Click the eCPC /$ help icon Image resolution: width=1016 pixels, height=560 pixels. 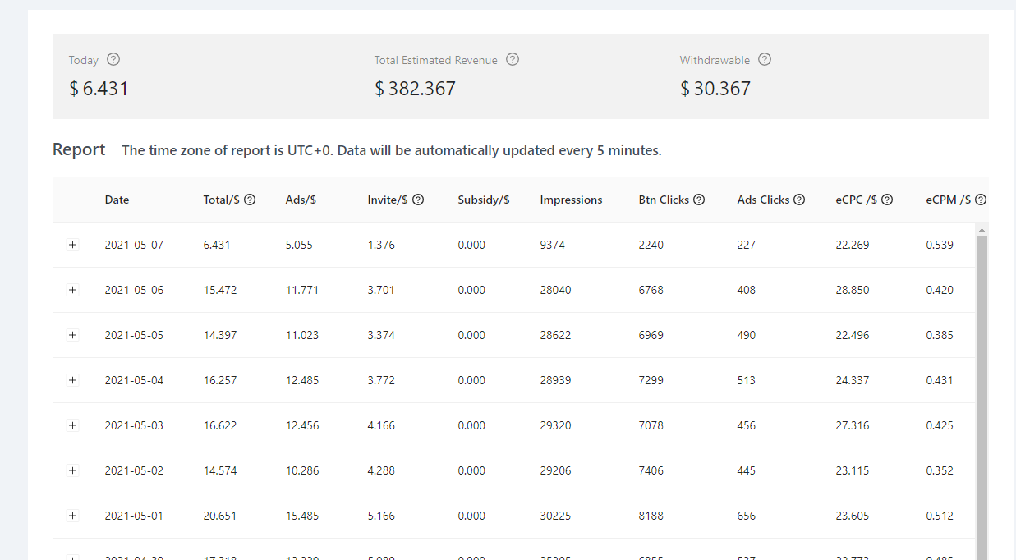click(887, 200)
